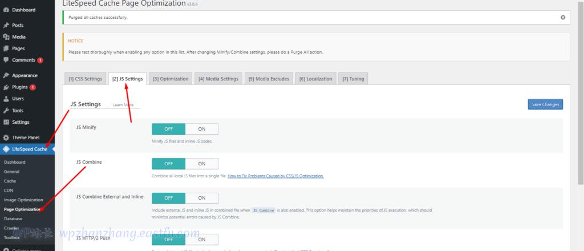This screenshot has height=251, width=584.
Task: Click the Users icon in sidebar
Action: (6, 99)
